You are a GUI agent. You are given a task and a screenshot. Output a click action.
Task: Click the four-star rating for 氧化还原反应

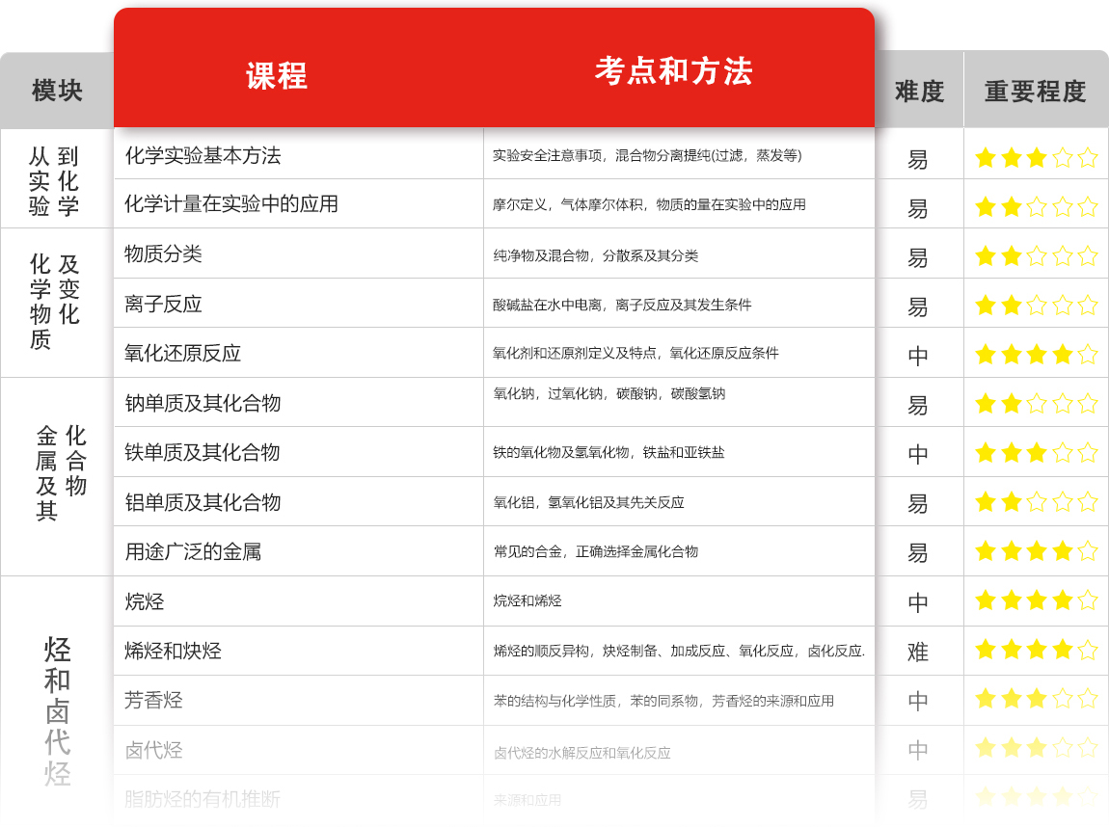[1036, 354]
